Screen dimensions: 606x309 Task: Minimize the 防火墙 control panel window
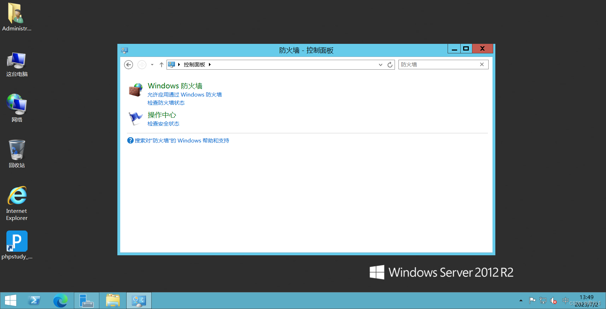(454, 48)
